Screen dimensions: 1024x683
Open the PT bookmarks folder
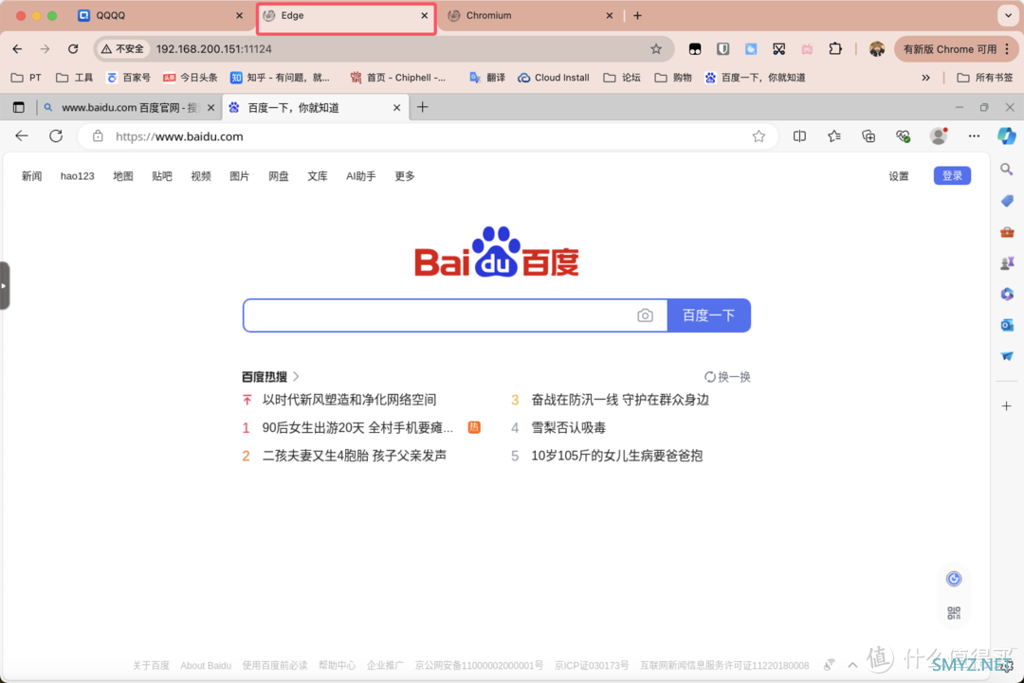[x=27, y=78]
